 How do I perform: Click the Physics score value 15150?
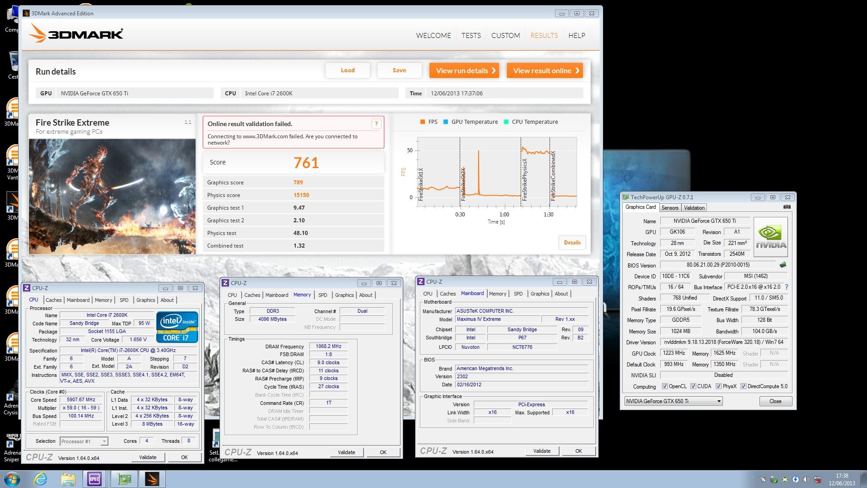coord(301,195)
